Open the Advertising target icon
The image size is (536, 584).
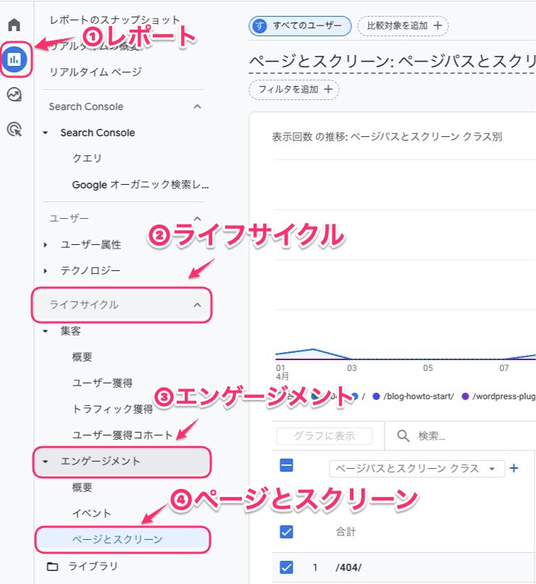pos(14,130)
